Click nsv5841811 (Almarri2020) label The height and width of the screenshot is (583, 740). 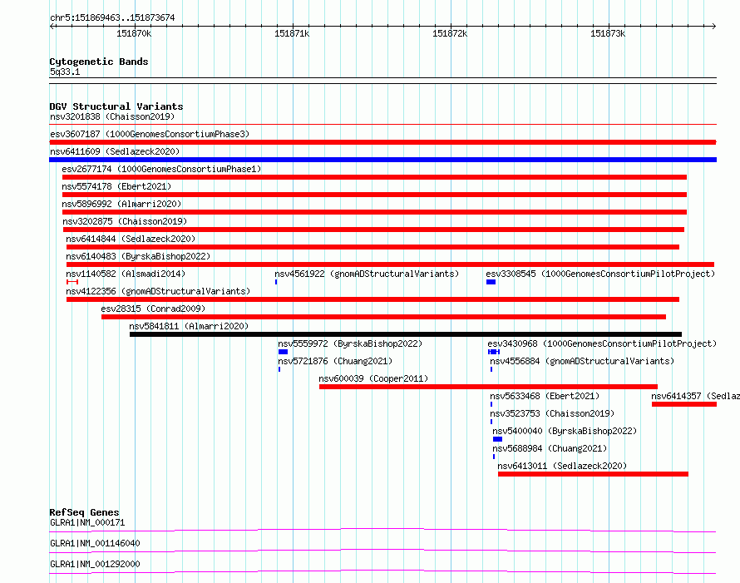pyautogui.click(x=189, y=326)
